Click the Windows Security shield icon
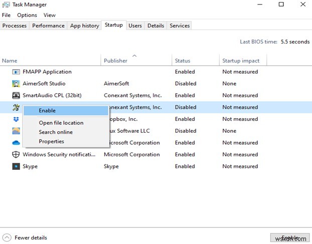The width and height of the screenshot is (312, 244). 16,154
